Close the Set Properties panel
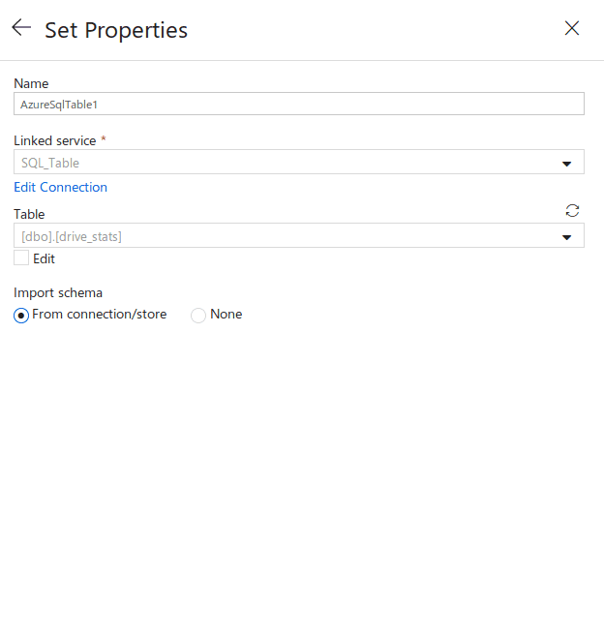The image size is (604, 636). [572, 28]
